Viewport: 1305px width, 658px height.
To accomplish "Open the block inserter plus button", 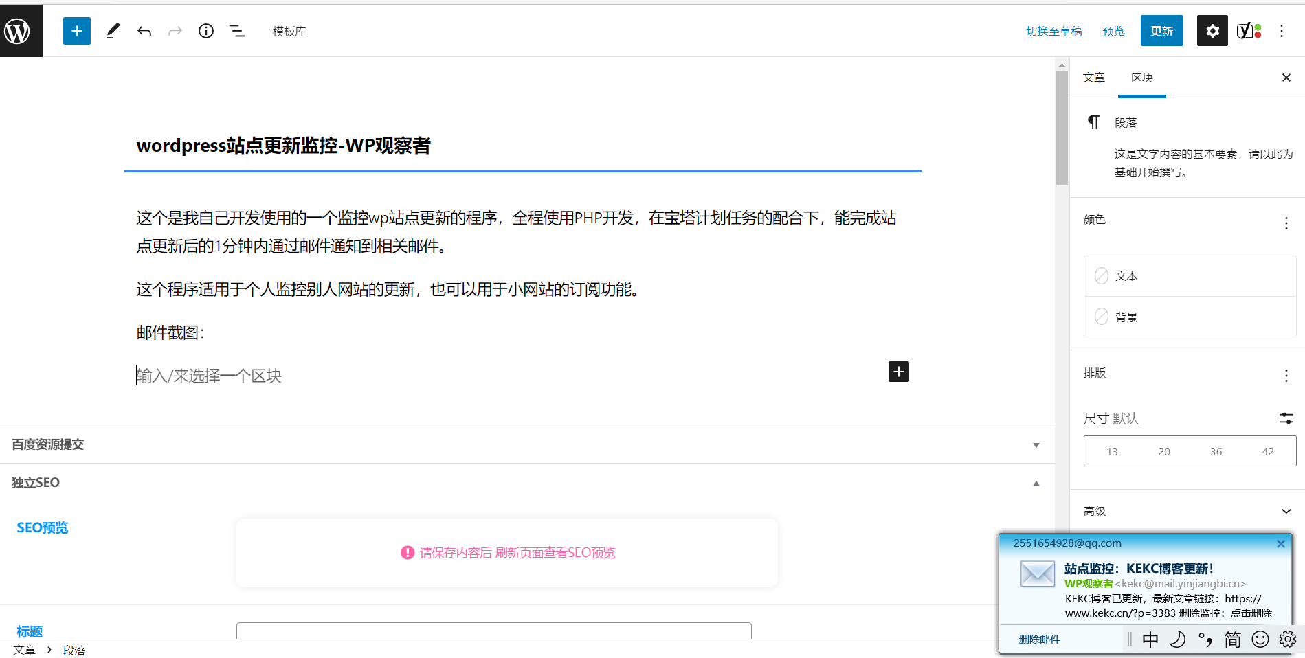I will coord(77,31).
